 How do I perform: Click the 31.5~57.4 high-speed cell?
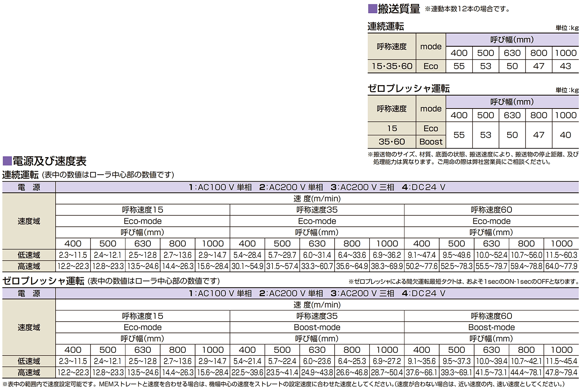click(282, 266)
